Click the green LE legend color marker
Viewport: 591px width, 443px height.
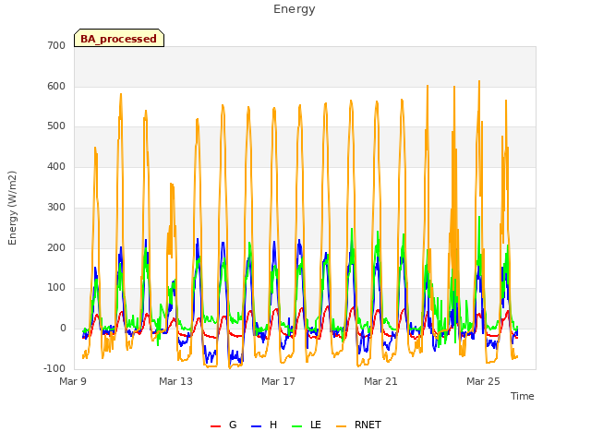(297, 426)
